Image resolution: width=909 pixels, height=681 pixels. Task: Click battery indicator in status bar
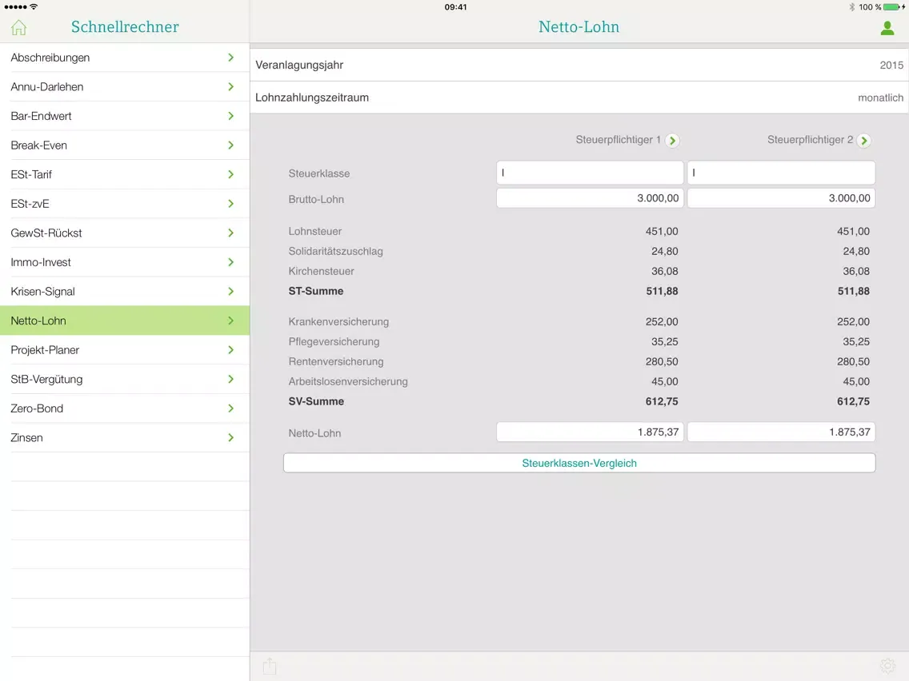point(893,7)
